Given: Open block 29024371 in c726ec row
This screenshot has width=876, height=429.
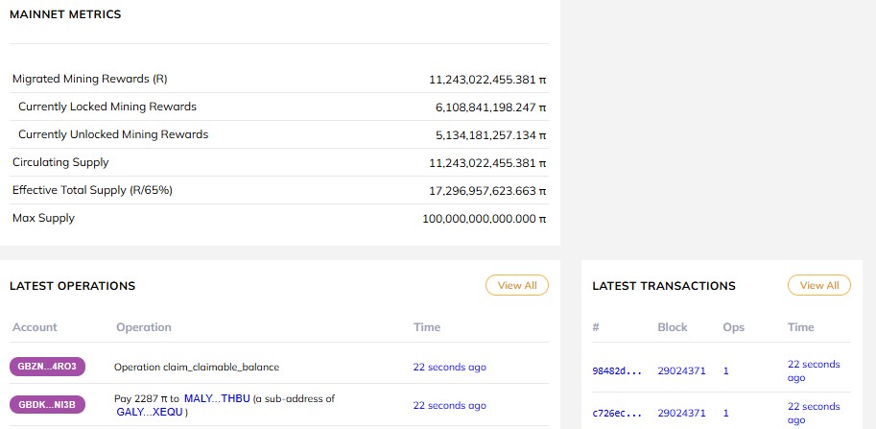Looking at the screenshot, I should coord(681,414).
